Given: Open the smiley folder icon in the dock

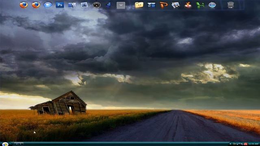Looking at the screenshot, I should point(139,5).
